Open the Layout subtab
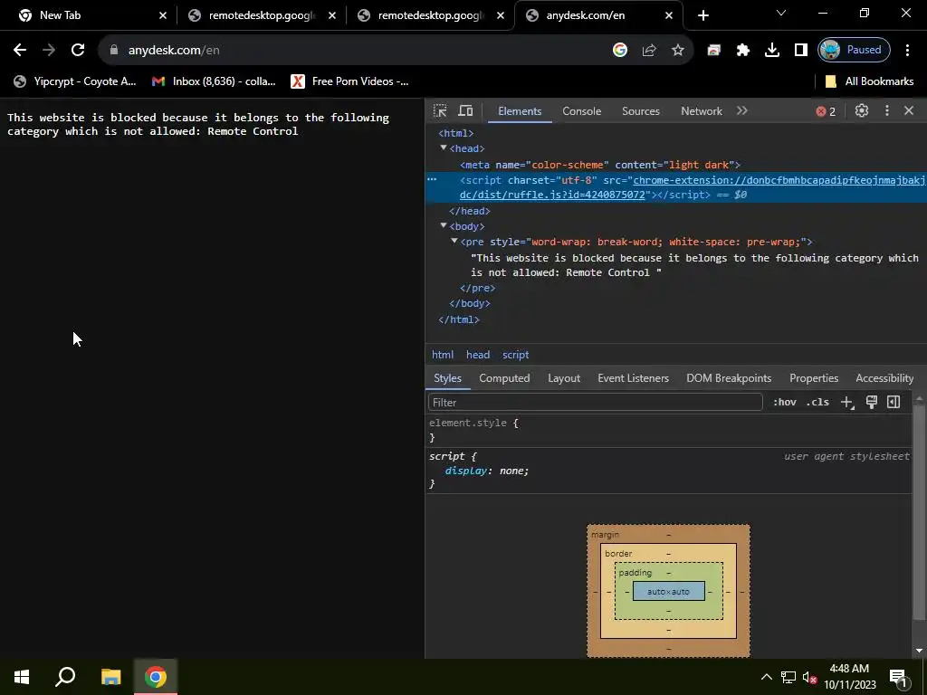The height and width of the screenshot is (695, 927). [x=563, y=378]
